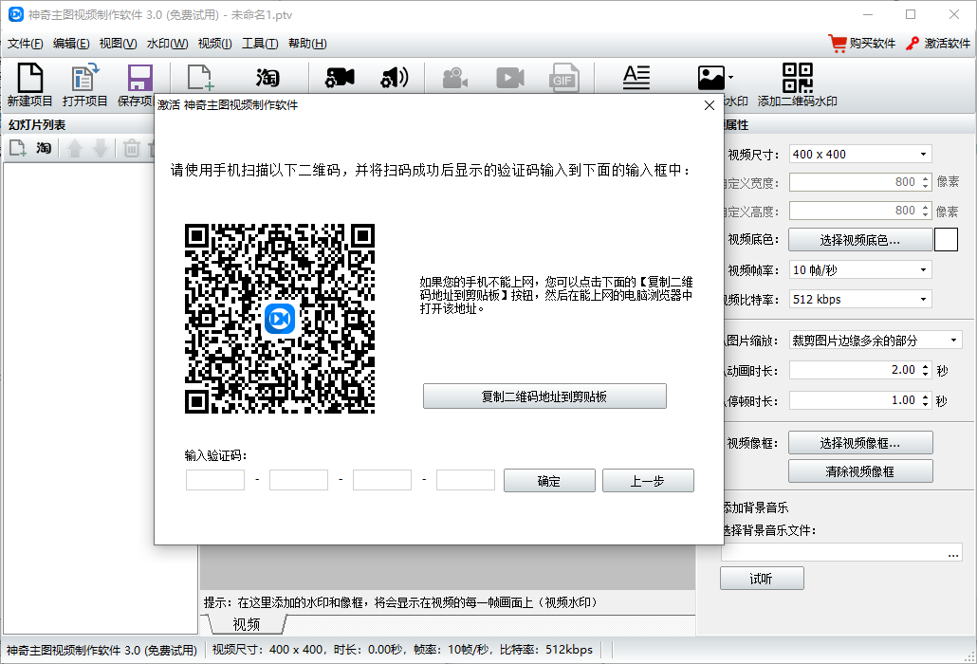Viewport: 977px width, 664px height.
Task: Click the add slide icon in slide list
Action: point(17,148)
